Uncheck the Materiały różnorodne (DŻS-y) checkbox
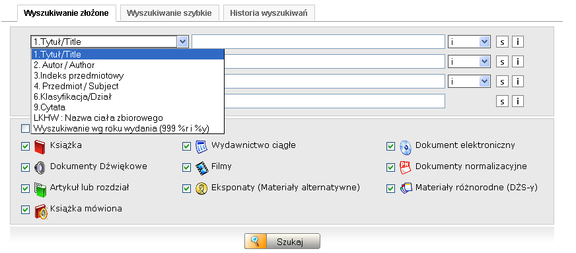576x253 pixels. [390, 189]
